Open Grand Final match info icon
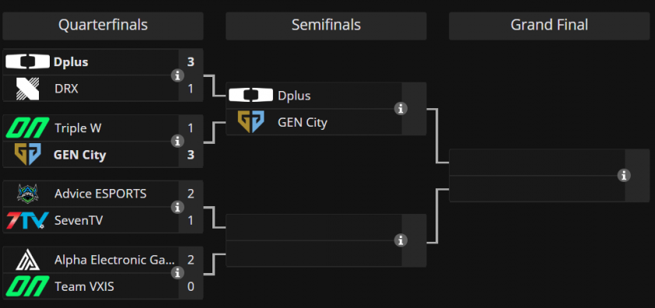Image resolution: width=655 pixels, height=308 pixels. click(624, 175)
